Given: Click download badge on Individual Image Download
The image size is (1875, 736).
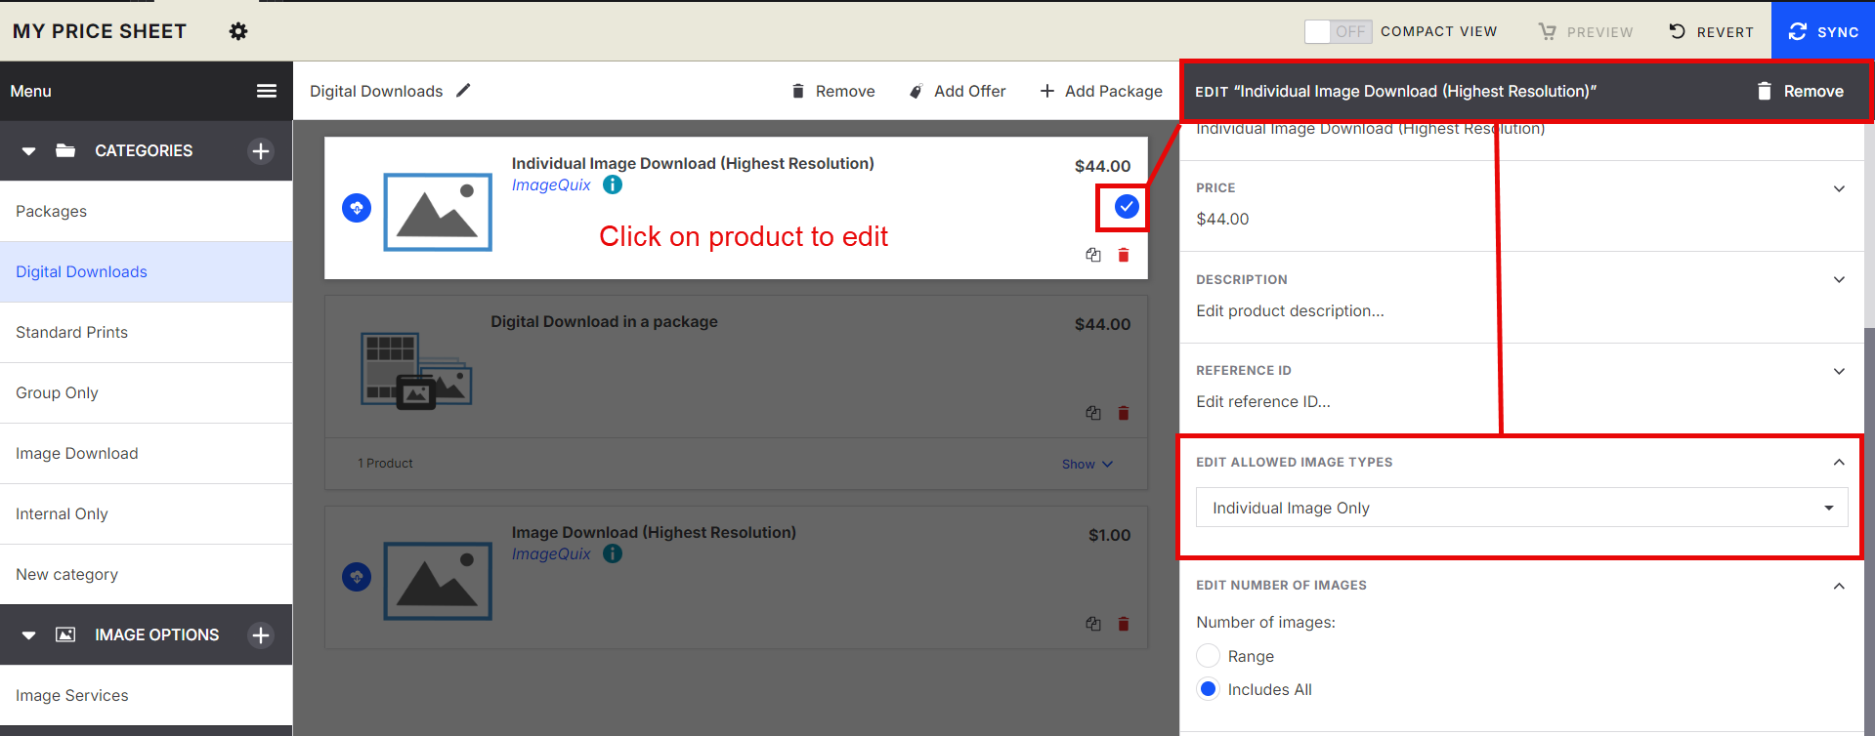Looking at the screenshot, I should [x=357, y=208].
